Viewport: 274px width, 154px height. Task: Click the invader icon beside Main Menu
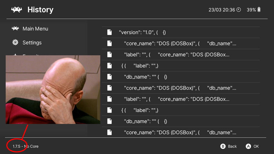click(15, 29)
